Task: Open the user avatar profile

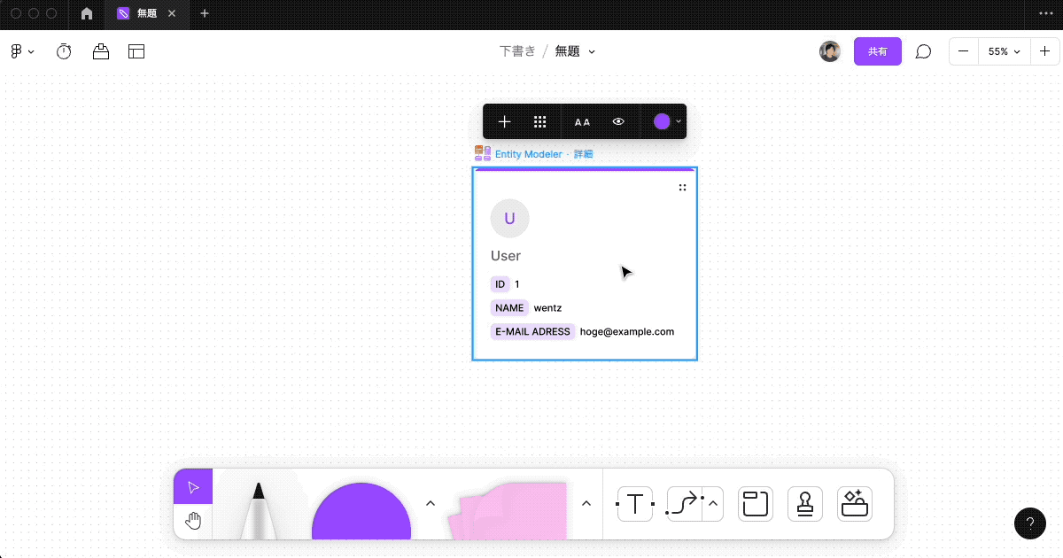Action: 830,51
